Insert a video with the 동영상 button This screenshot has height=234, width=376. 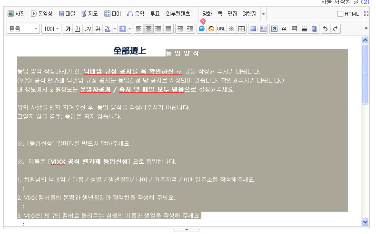41,14
